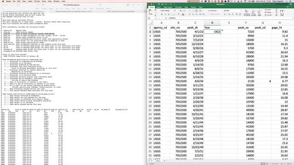This screenshot has width=294, height=165.
Task: Click the insert function fx icon
Action: pyautogui.click(x=166, y=18)
